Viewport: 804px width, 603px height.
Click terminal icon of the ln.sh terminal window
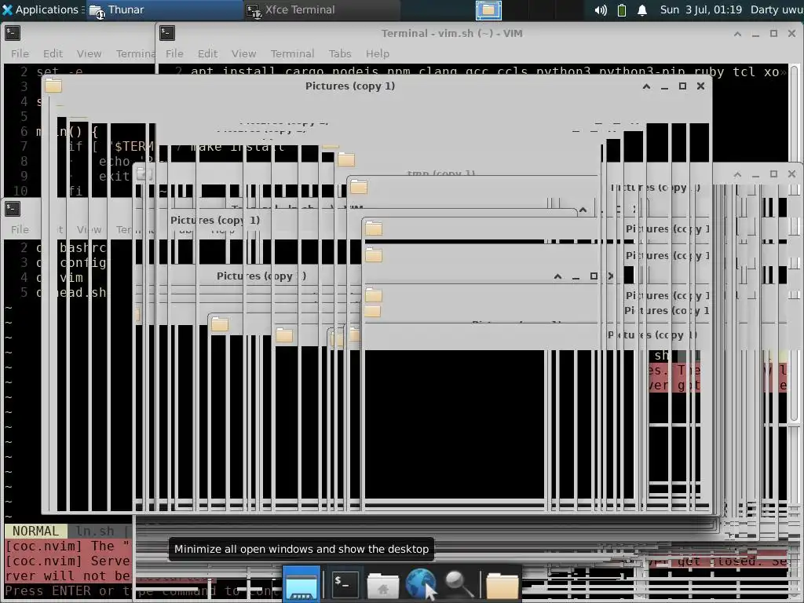[13, 209]
